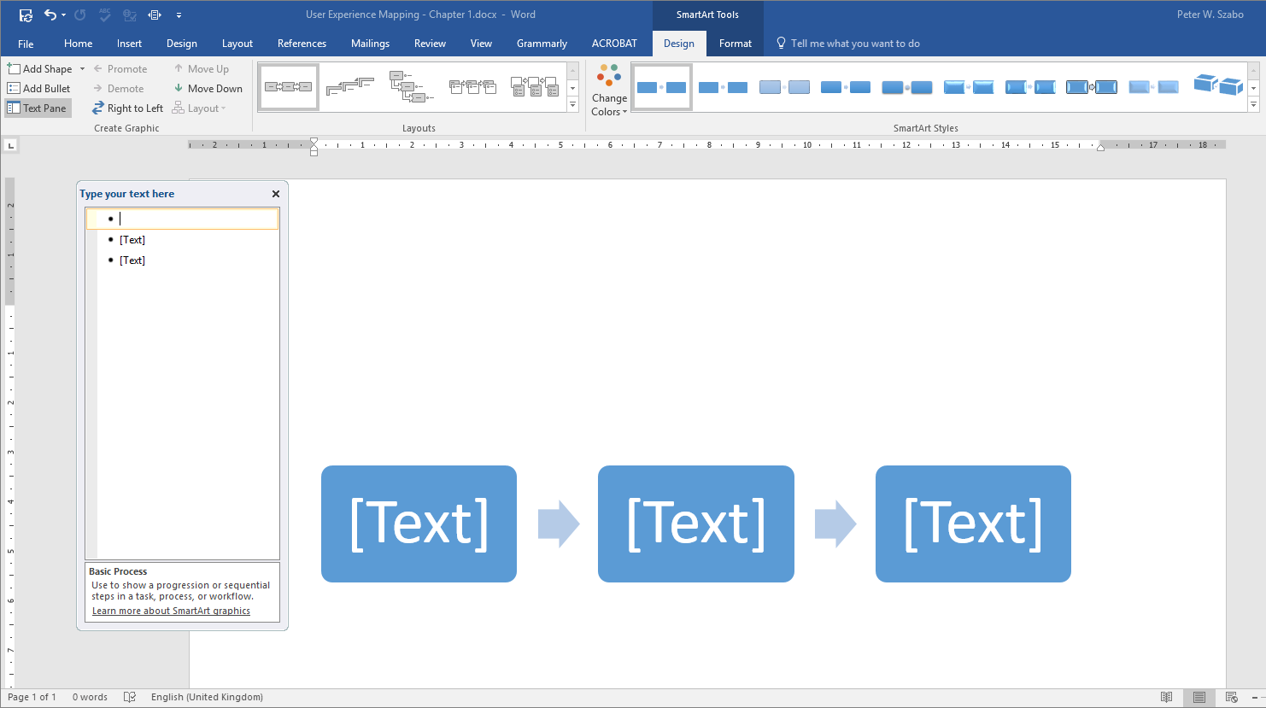Click the English (United Kingdom) language button
Screen dimensions: 1266x708
pos(207,697)
